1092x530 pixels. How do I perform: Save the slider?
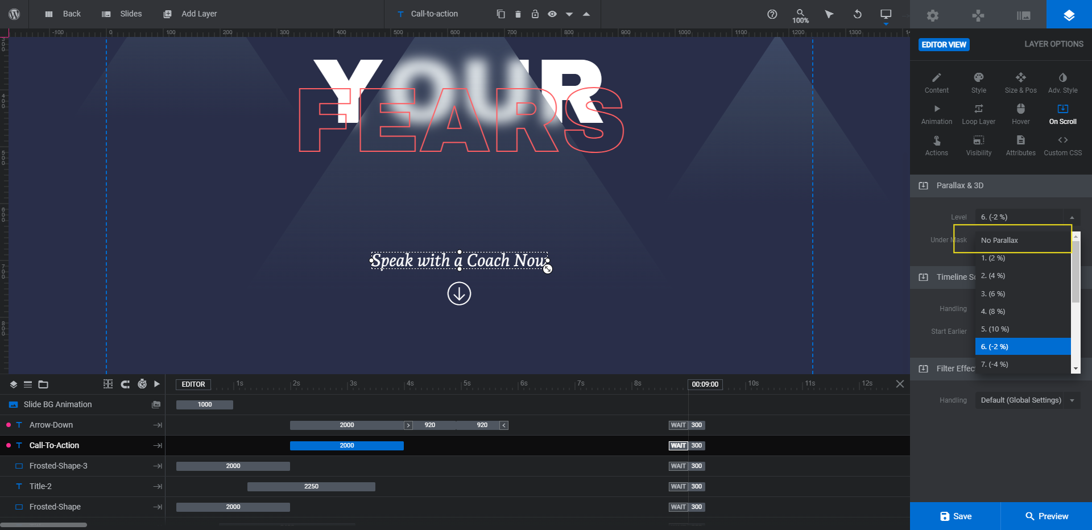[x=955, y=516]
